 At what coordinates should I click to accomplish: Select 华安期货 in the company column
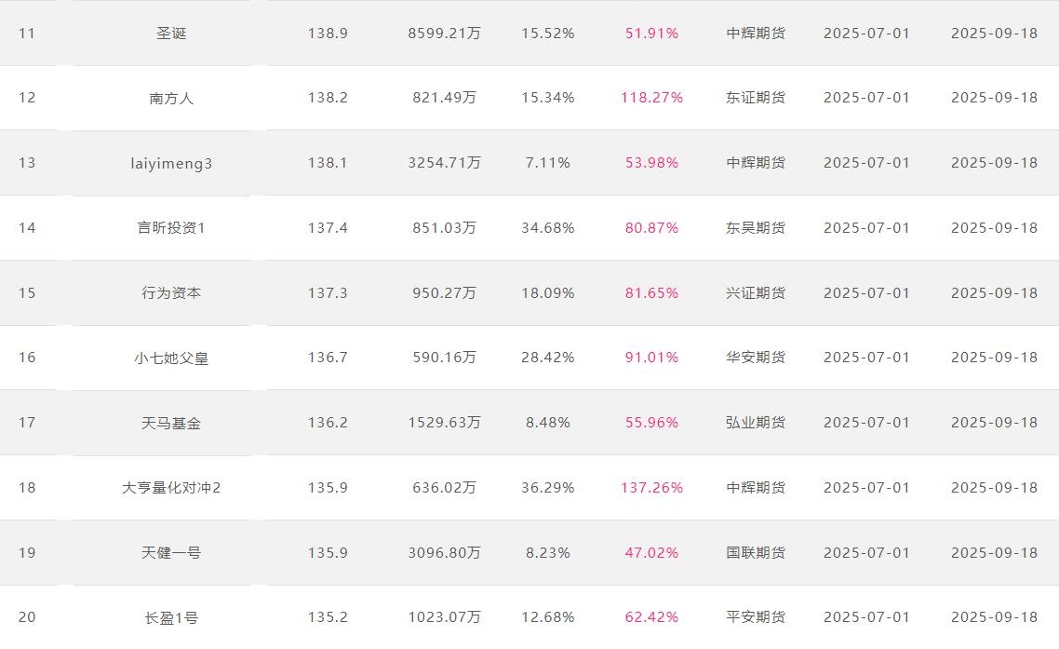pos(756,358)
